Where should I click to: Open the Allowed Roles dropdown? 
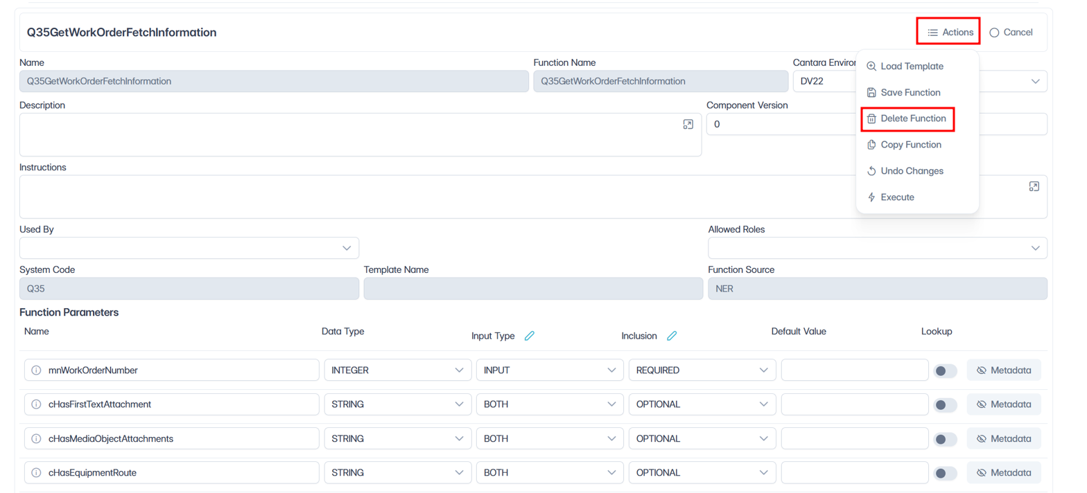[878, 248]
